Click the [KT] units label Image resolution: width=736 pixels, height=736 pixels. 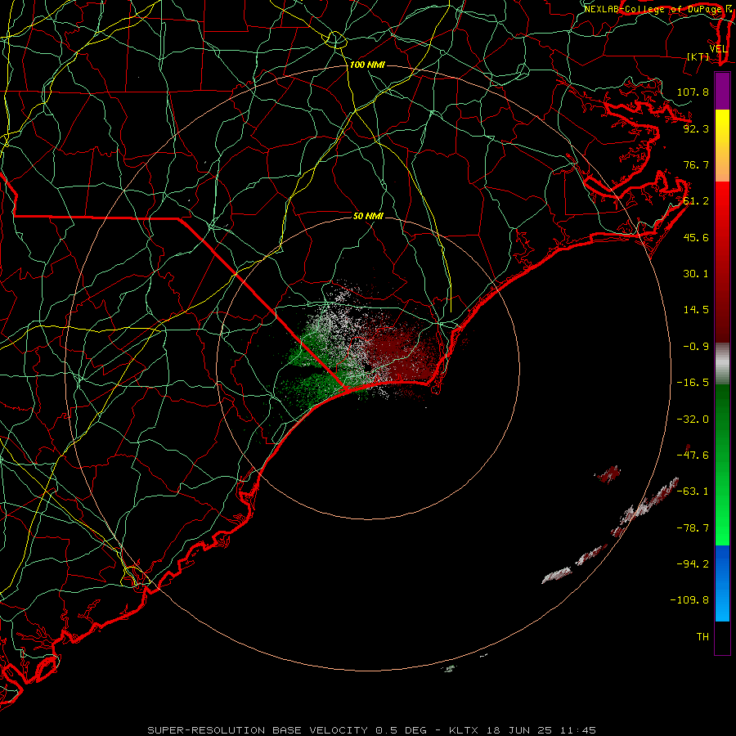698,56
